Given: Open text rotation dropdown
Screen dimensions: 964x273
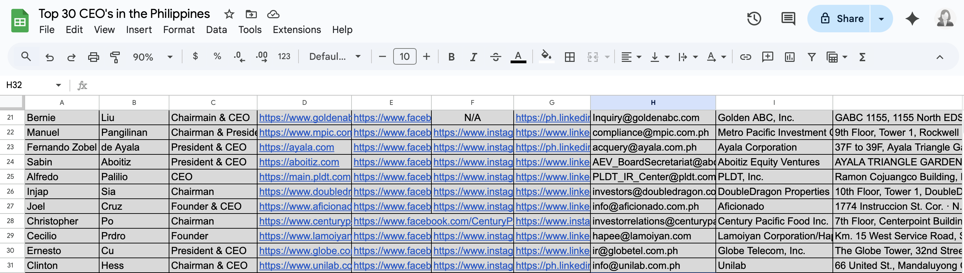Looking at the screenshot, I should [716, 57].
